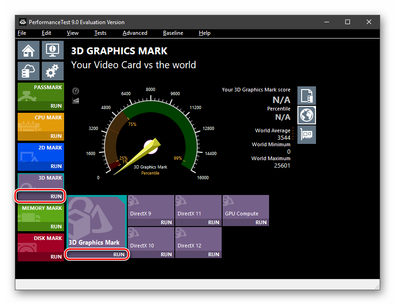
Task: Click the small gauge view icon
Action: (x=76, y=91)
